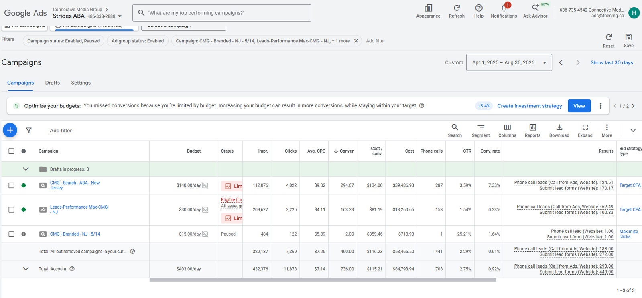Toggle status dot of CMG - Search - ABA campaign
The image size is (642, 298).
(24, 185)
